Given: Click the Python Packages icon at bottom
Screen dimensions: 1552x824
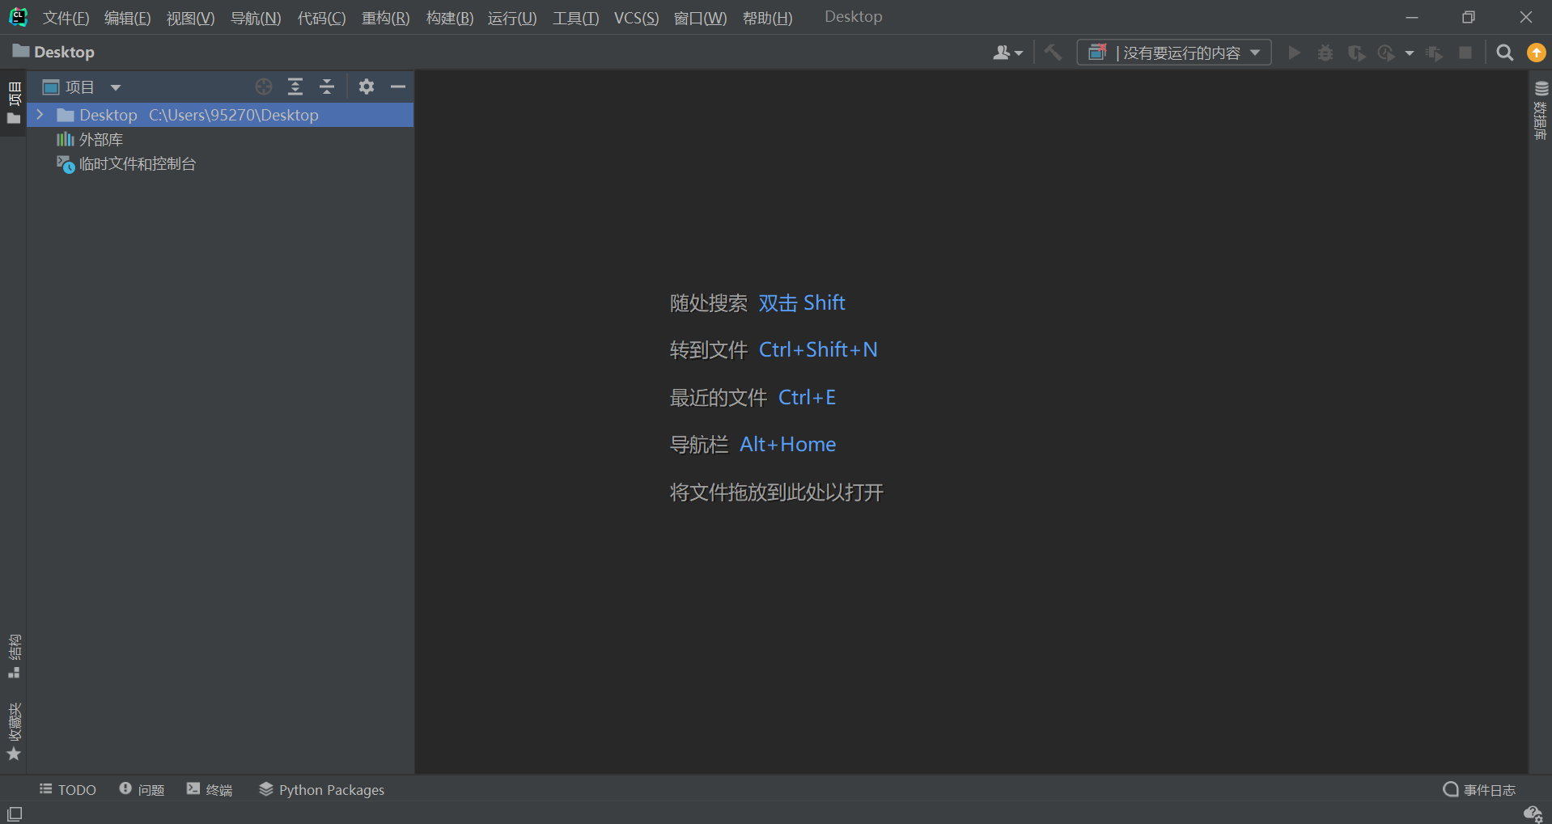Looking at the screenshot, I should coord(265,790).
